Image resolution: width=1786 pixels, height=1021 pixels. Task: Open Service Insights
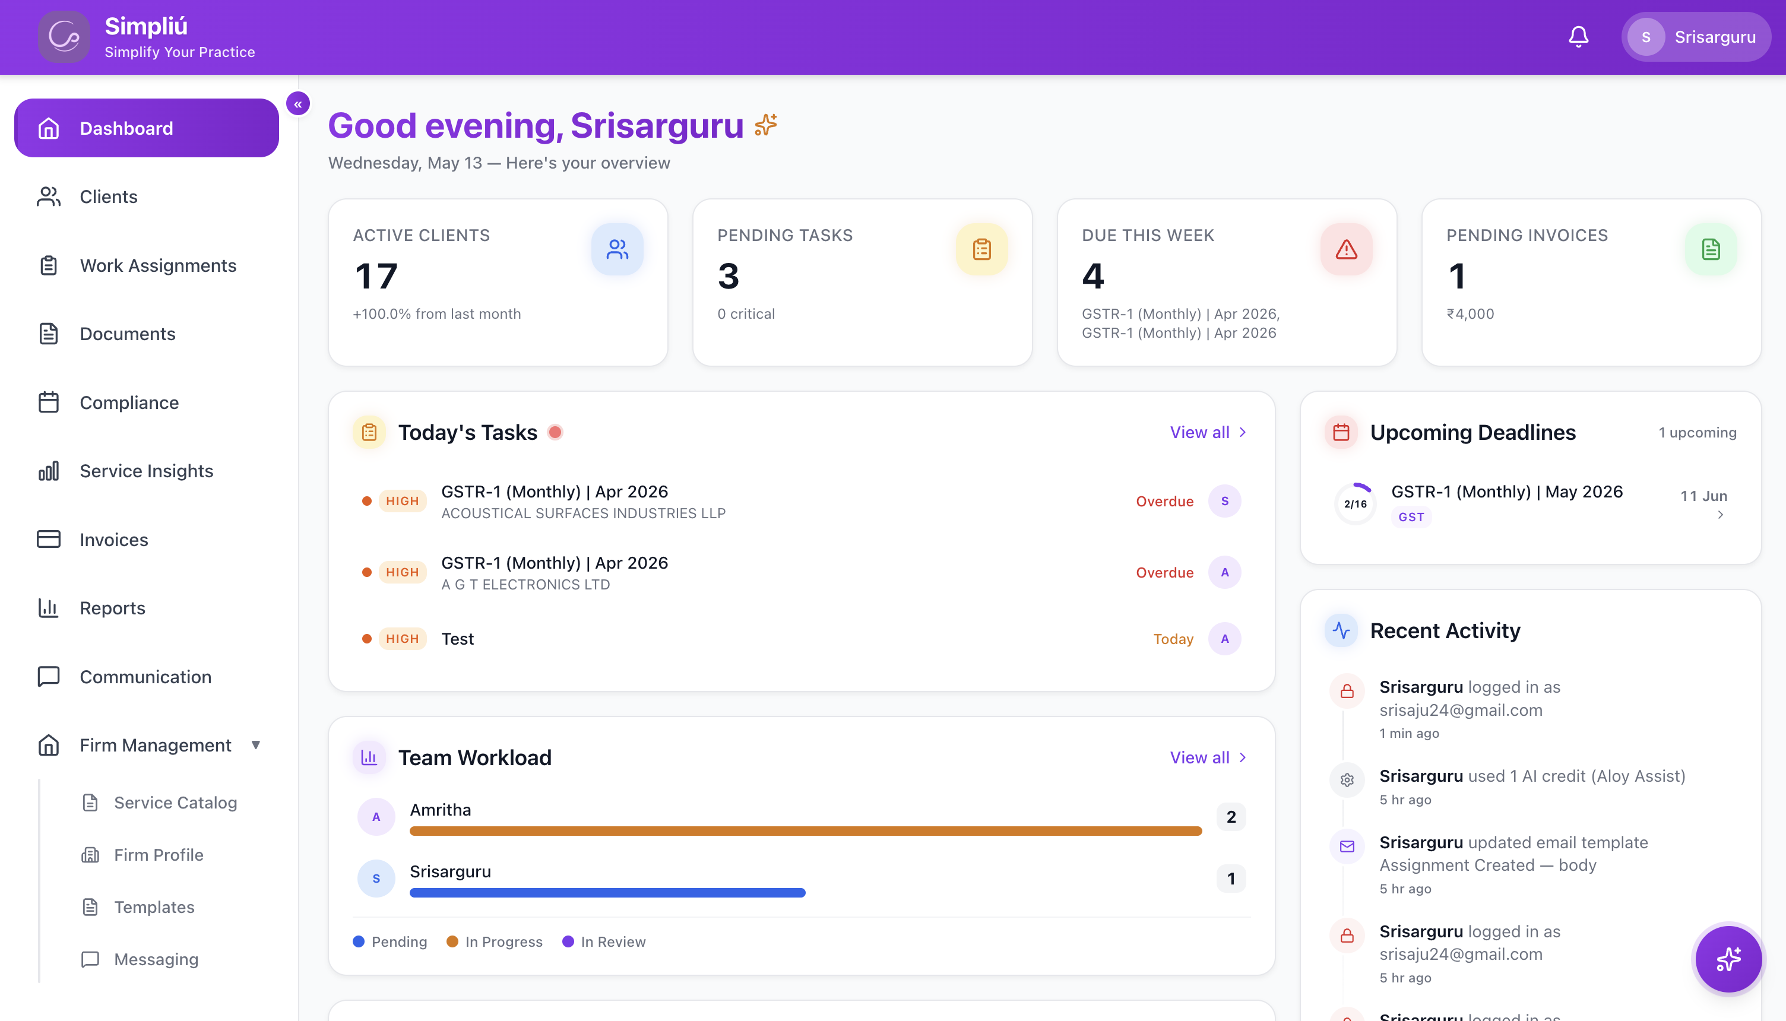[x=147, y=471]
